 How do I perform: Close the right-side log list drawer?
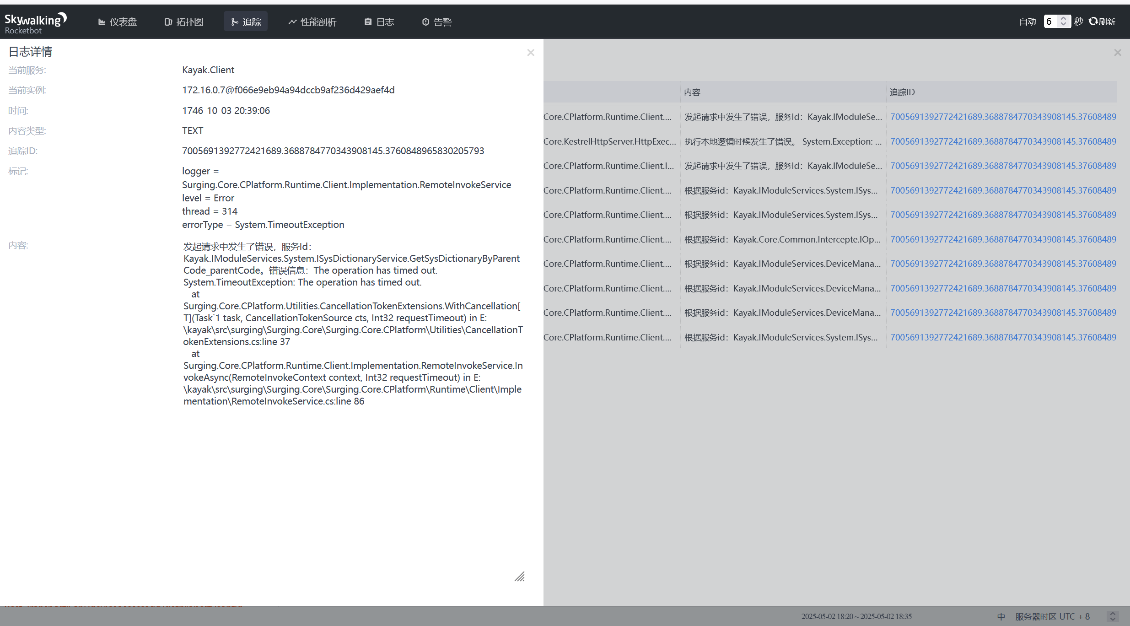tap(1118, 53)
